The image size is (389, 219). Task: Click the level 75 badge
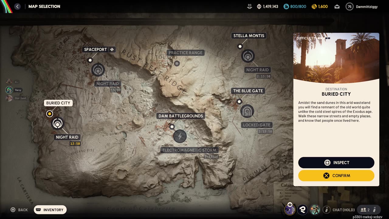click(x=349, y=6)
